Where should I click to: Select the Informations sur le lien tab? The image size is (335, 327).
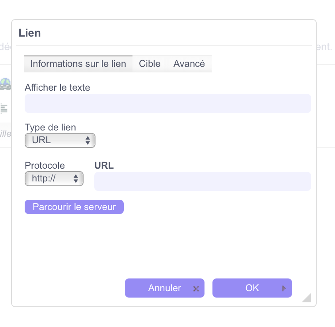[78, 64]
